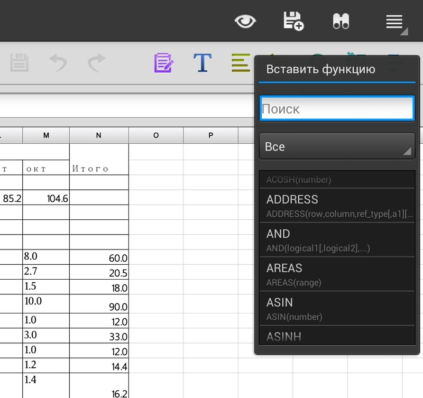Select cell with value 33.0
The image size is (423, 398).
[x=99, y=336]
